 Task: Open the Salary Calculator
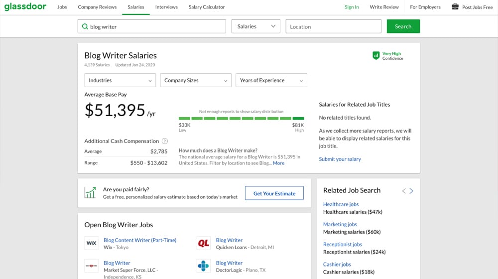tap(207, 7)
